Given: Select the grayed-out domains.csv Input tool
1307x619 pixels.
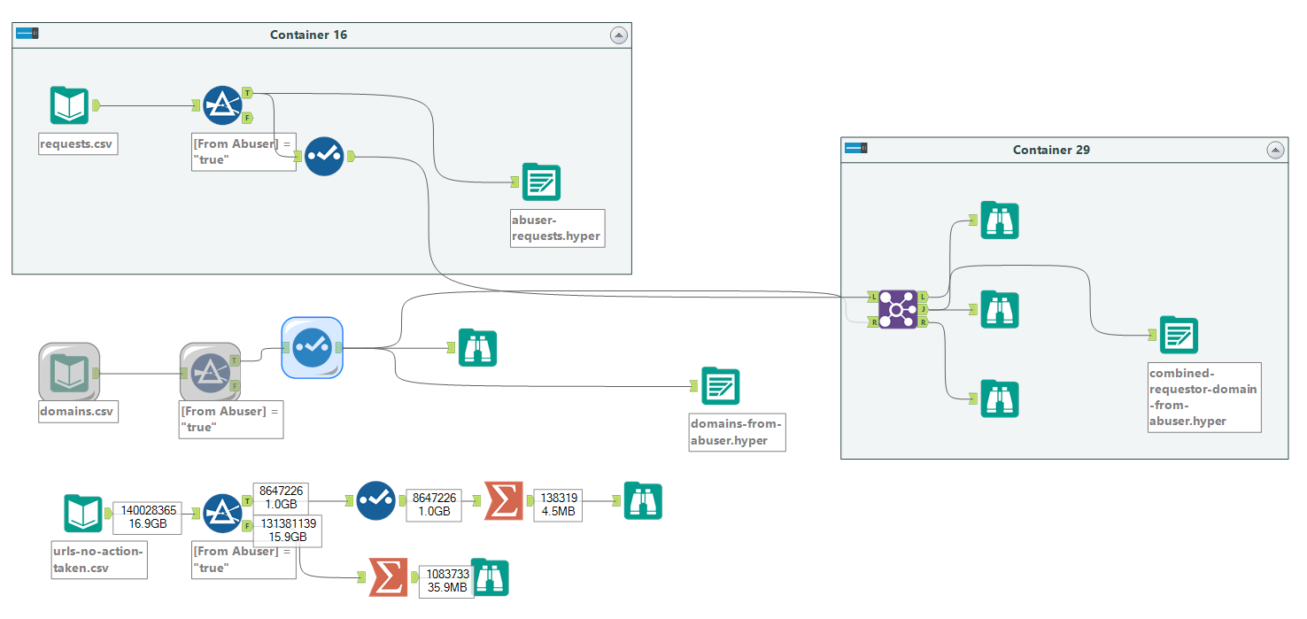Looking at the screenshot, I should click(67, 372).
